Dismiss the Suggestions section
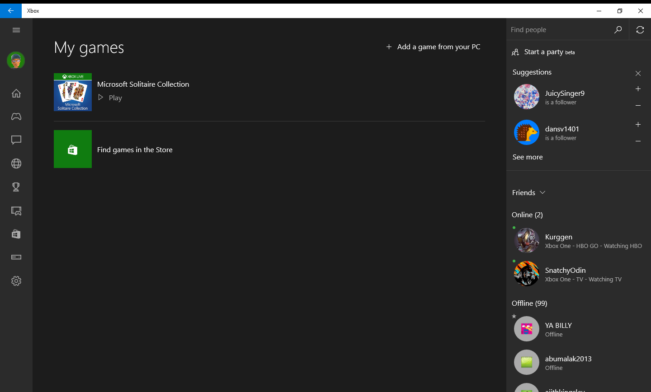This screenshot has width=651, height=392. (638, 73)
